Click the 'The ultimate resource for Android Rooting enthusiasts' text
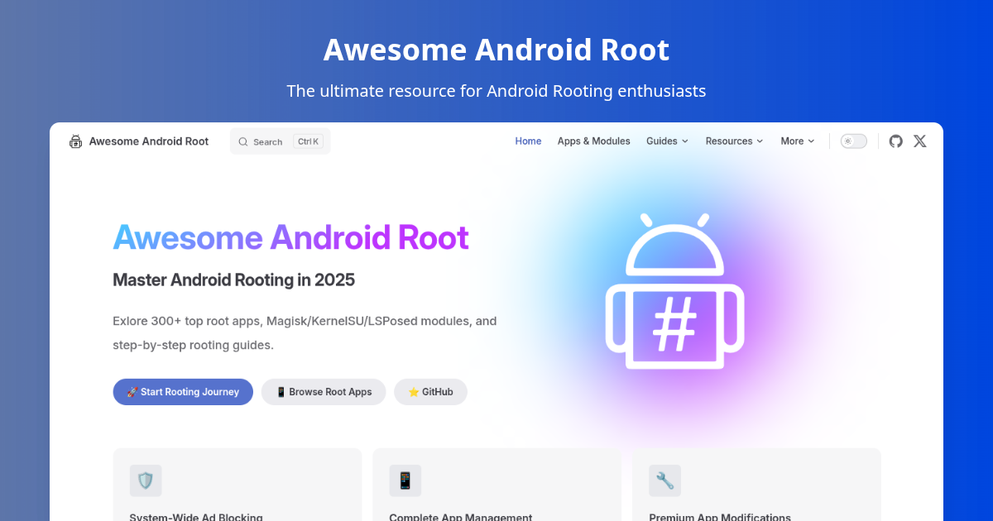This screenshot has width=993, height=521. [496, 91]
